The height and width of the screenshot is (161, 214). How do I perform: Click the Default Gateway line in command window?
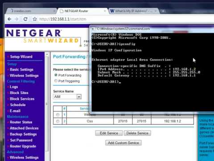click(x=147, y=76)
